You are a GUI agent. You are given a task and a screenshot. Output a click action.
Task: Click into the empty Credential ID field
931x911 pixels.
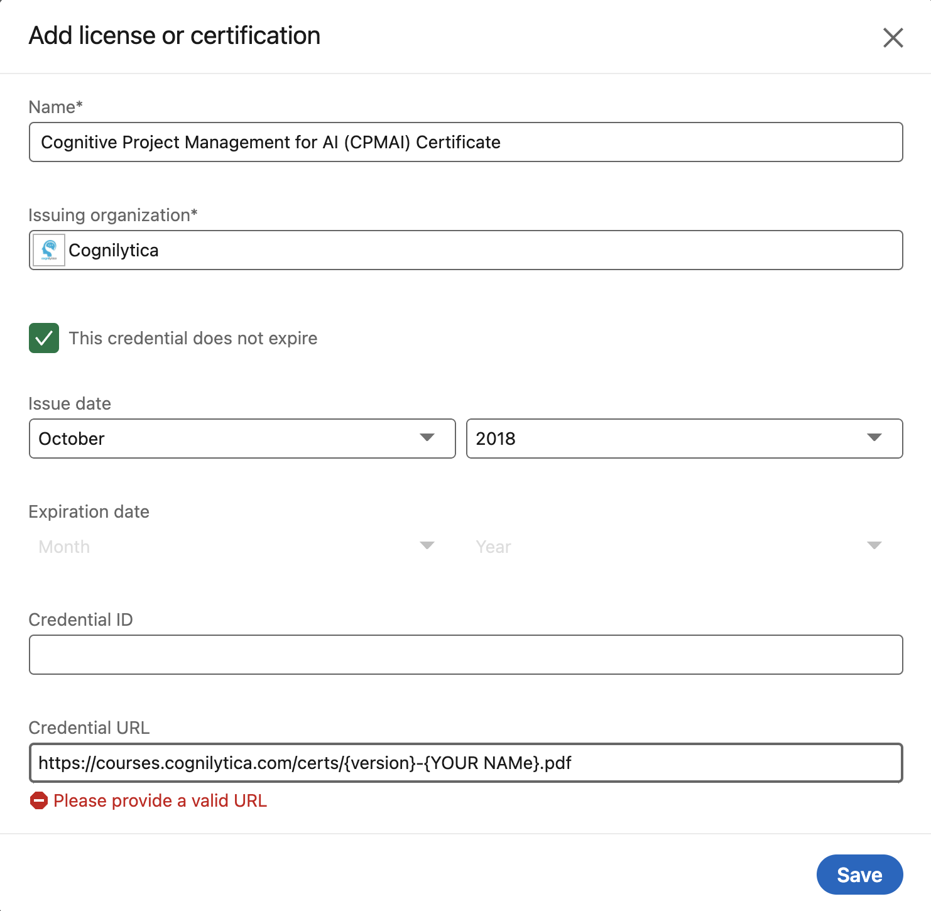[x=466, y=655]
